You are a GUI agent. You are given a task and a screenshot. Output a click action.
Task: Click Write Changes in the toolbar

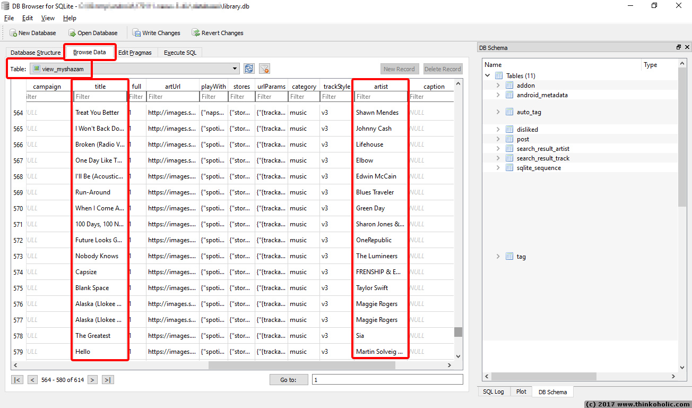pyautogui.click(x=157, y=33)
